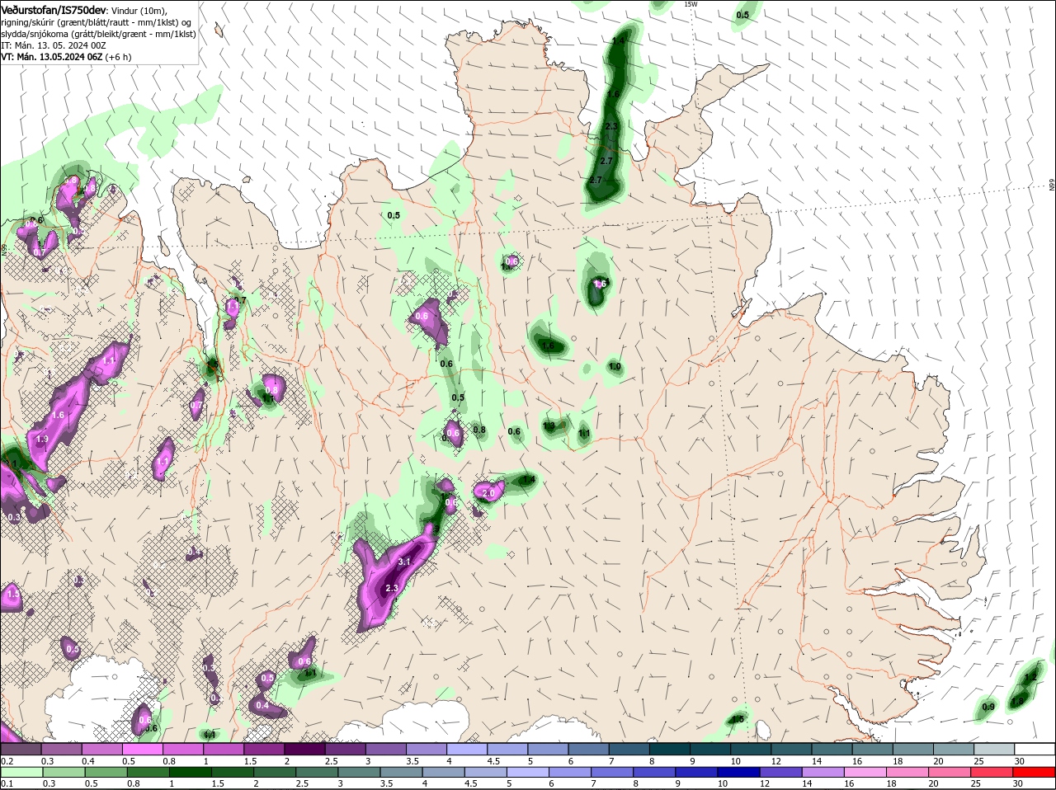Click the '1.0' precipitation value label

(x=615, y=366)
